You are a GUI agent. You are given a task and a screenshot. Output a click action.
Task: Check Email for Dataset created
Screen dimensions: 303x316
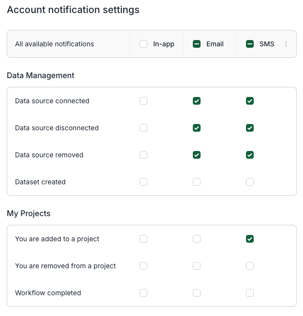pyautogui.click(x=197, y=182)
